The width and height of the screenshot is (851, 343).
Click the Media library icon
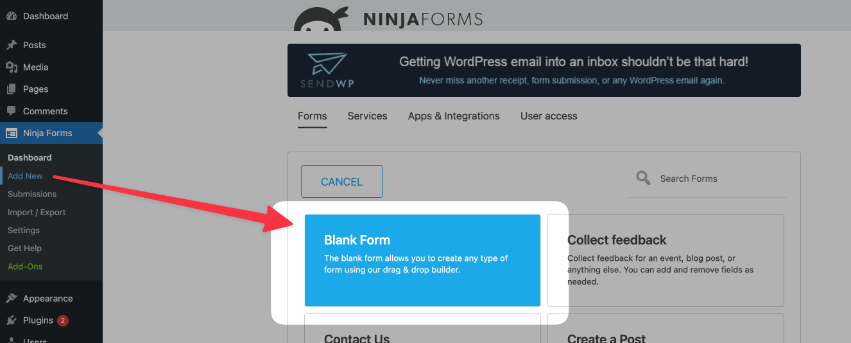coord(12,67)
